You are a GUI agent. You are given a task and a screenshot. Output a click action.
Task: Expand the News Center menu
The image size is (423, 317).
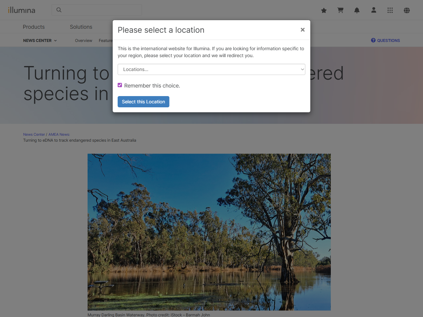click(40, 40)
